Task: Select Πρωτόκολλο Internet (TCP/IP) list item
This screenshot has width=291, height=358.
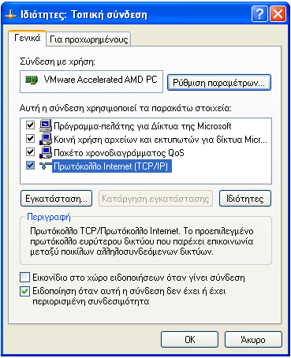Action: [x=112, y=166]
